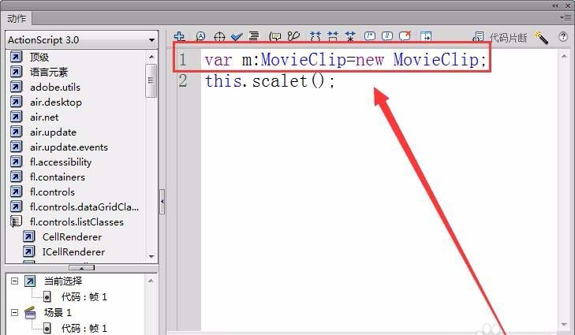Click script navigator scroll up arrow

point(151,281)
